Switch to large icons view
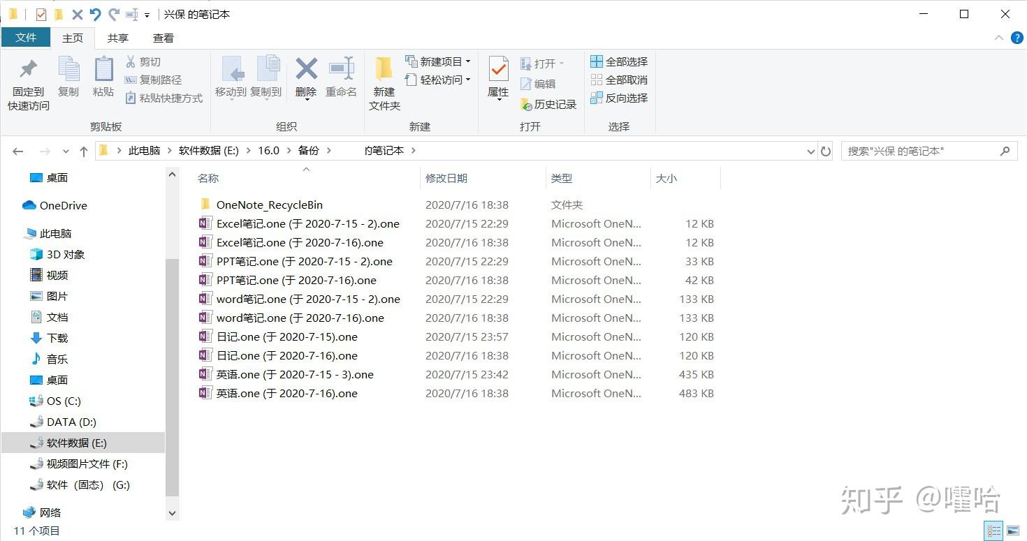The height and width of the screenshot is (541, 1027). coord(1014,531)
